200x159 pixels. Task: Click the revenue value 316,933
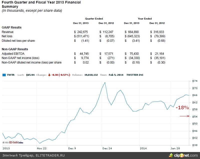(x=159, y=32)
